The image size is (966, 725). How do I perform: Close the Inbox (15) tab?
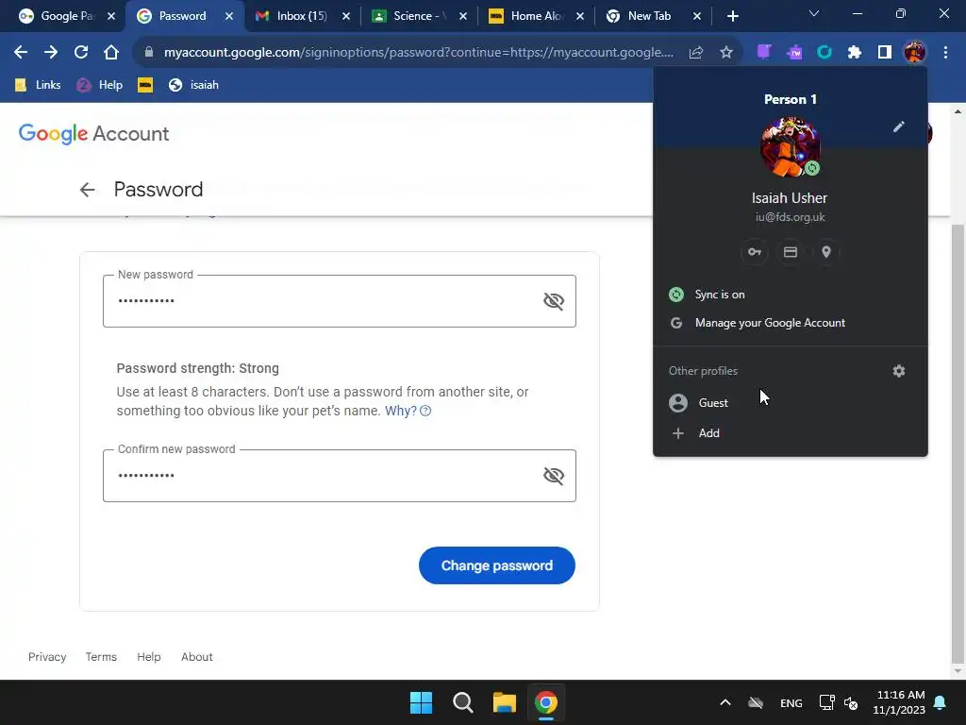pyautogui.click(x=346, y=16)
